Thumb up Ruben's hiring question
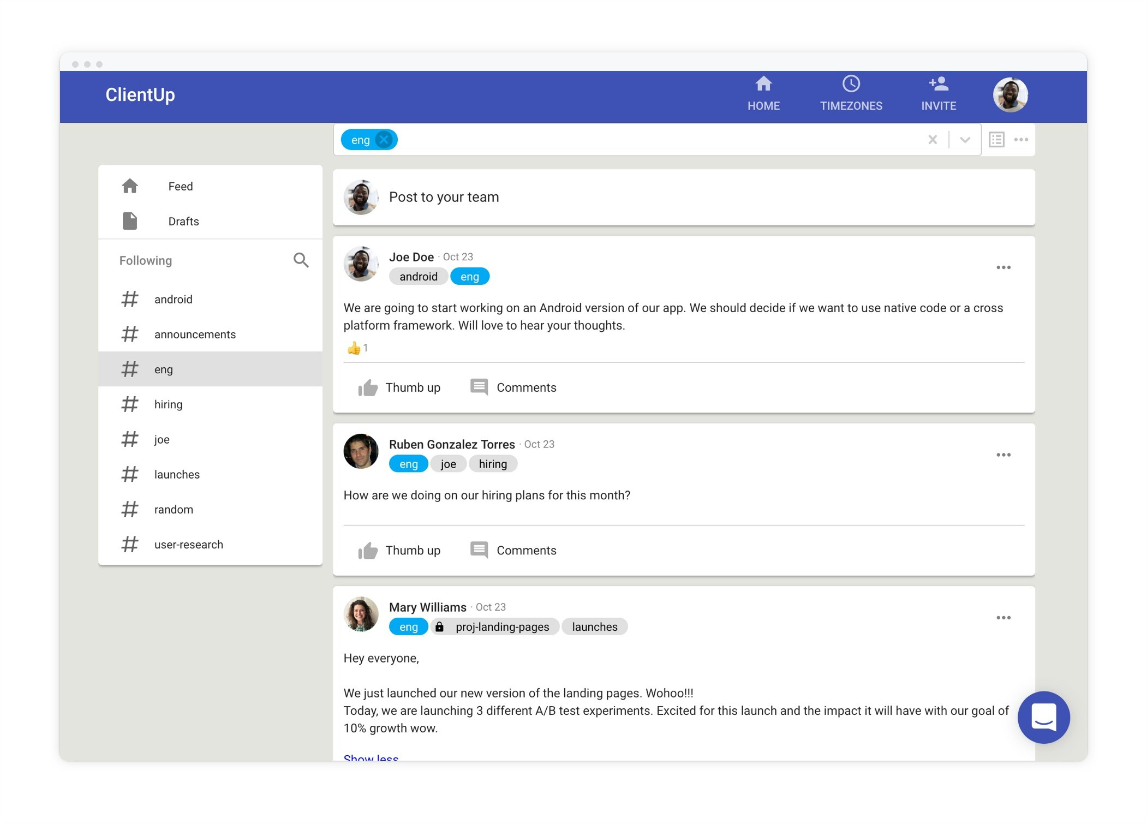The width and height of the screenshot is (1147, 824). [x=400, y=550]
